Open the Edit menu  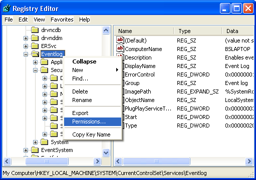tap(23, 19)
